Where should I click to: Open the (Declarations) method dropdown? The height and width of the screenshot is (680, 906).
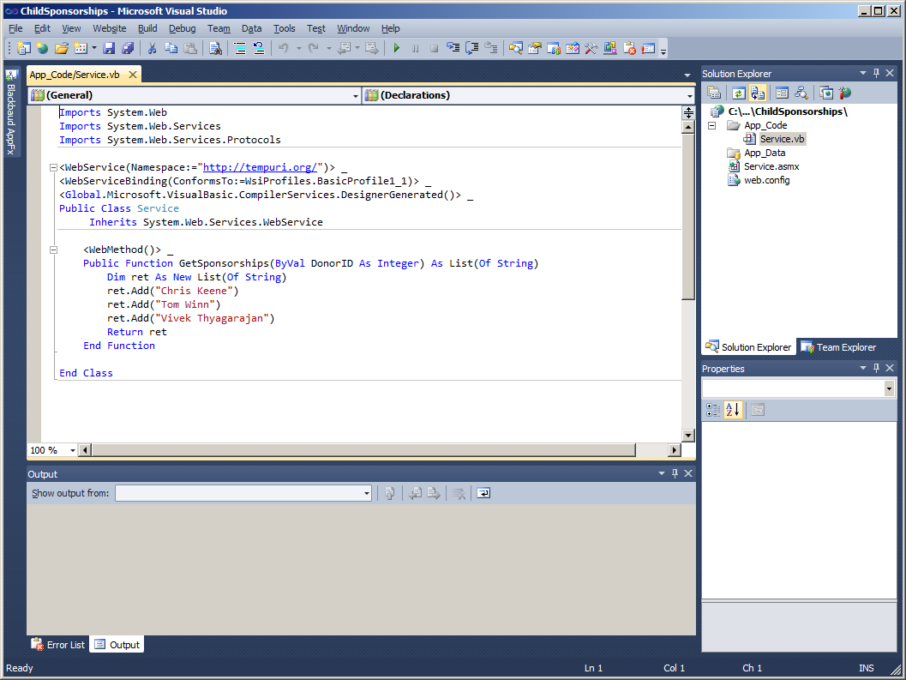pyautogui.click(x=689, y=96)
